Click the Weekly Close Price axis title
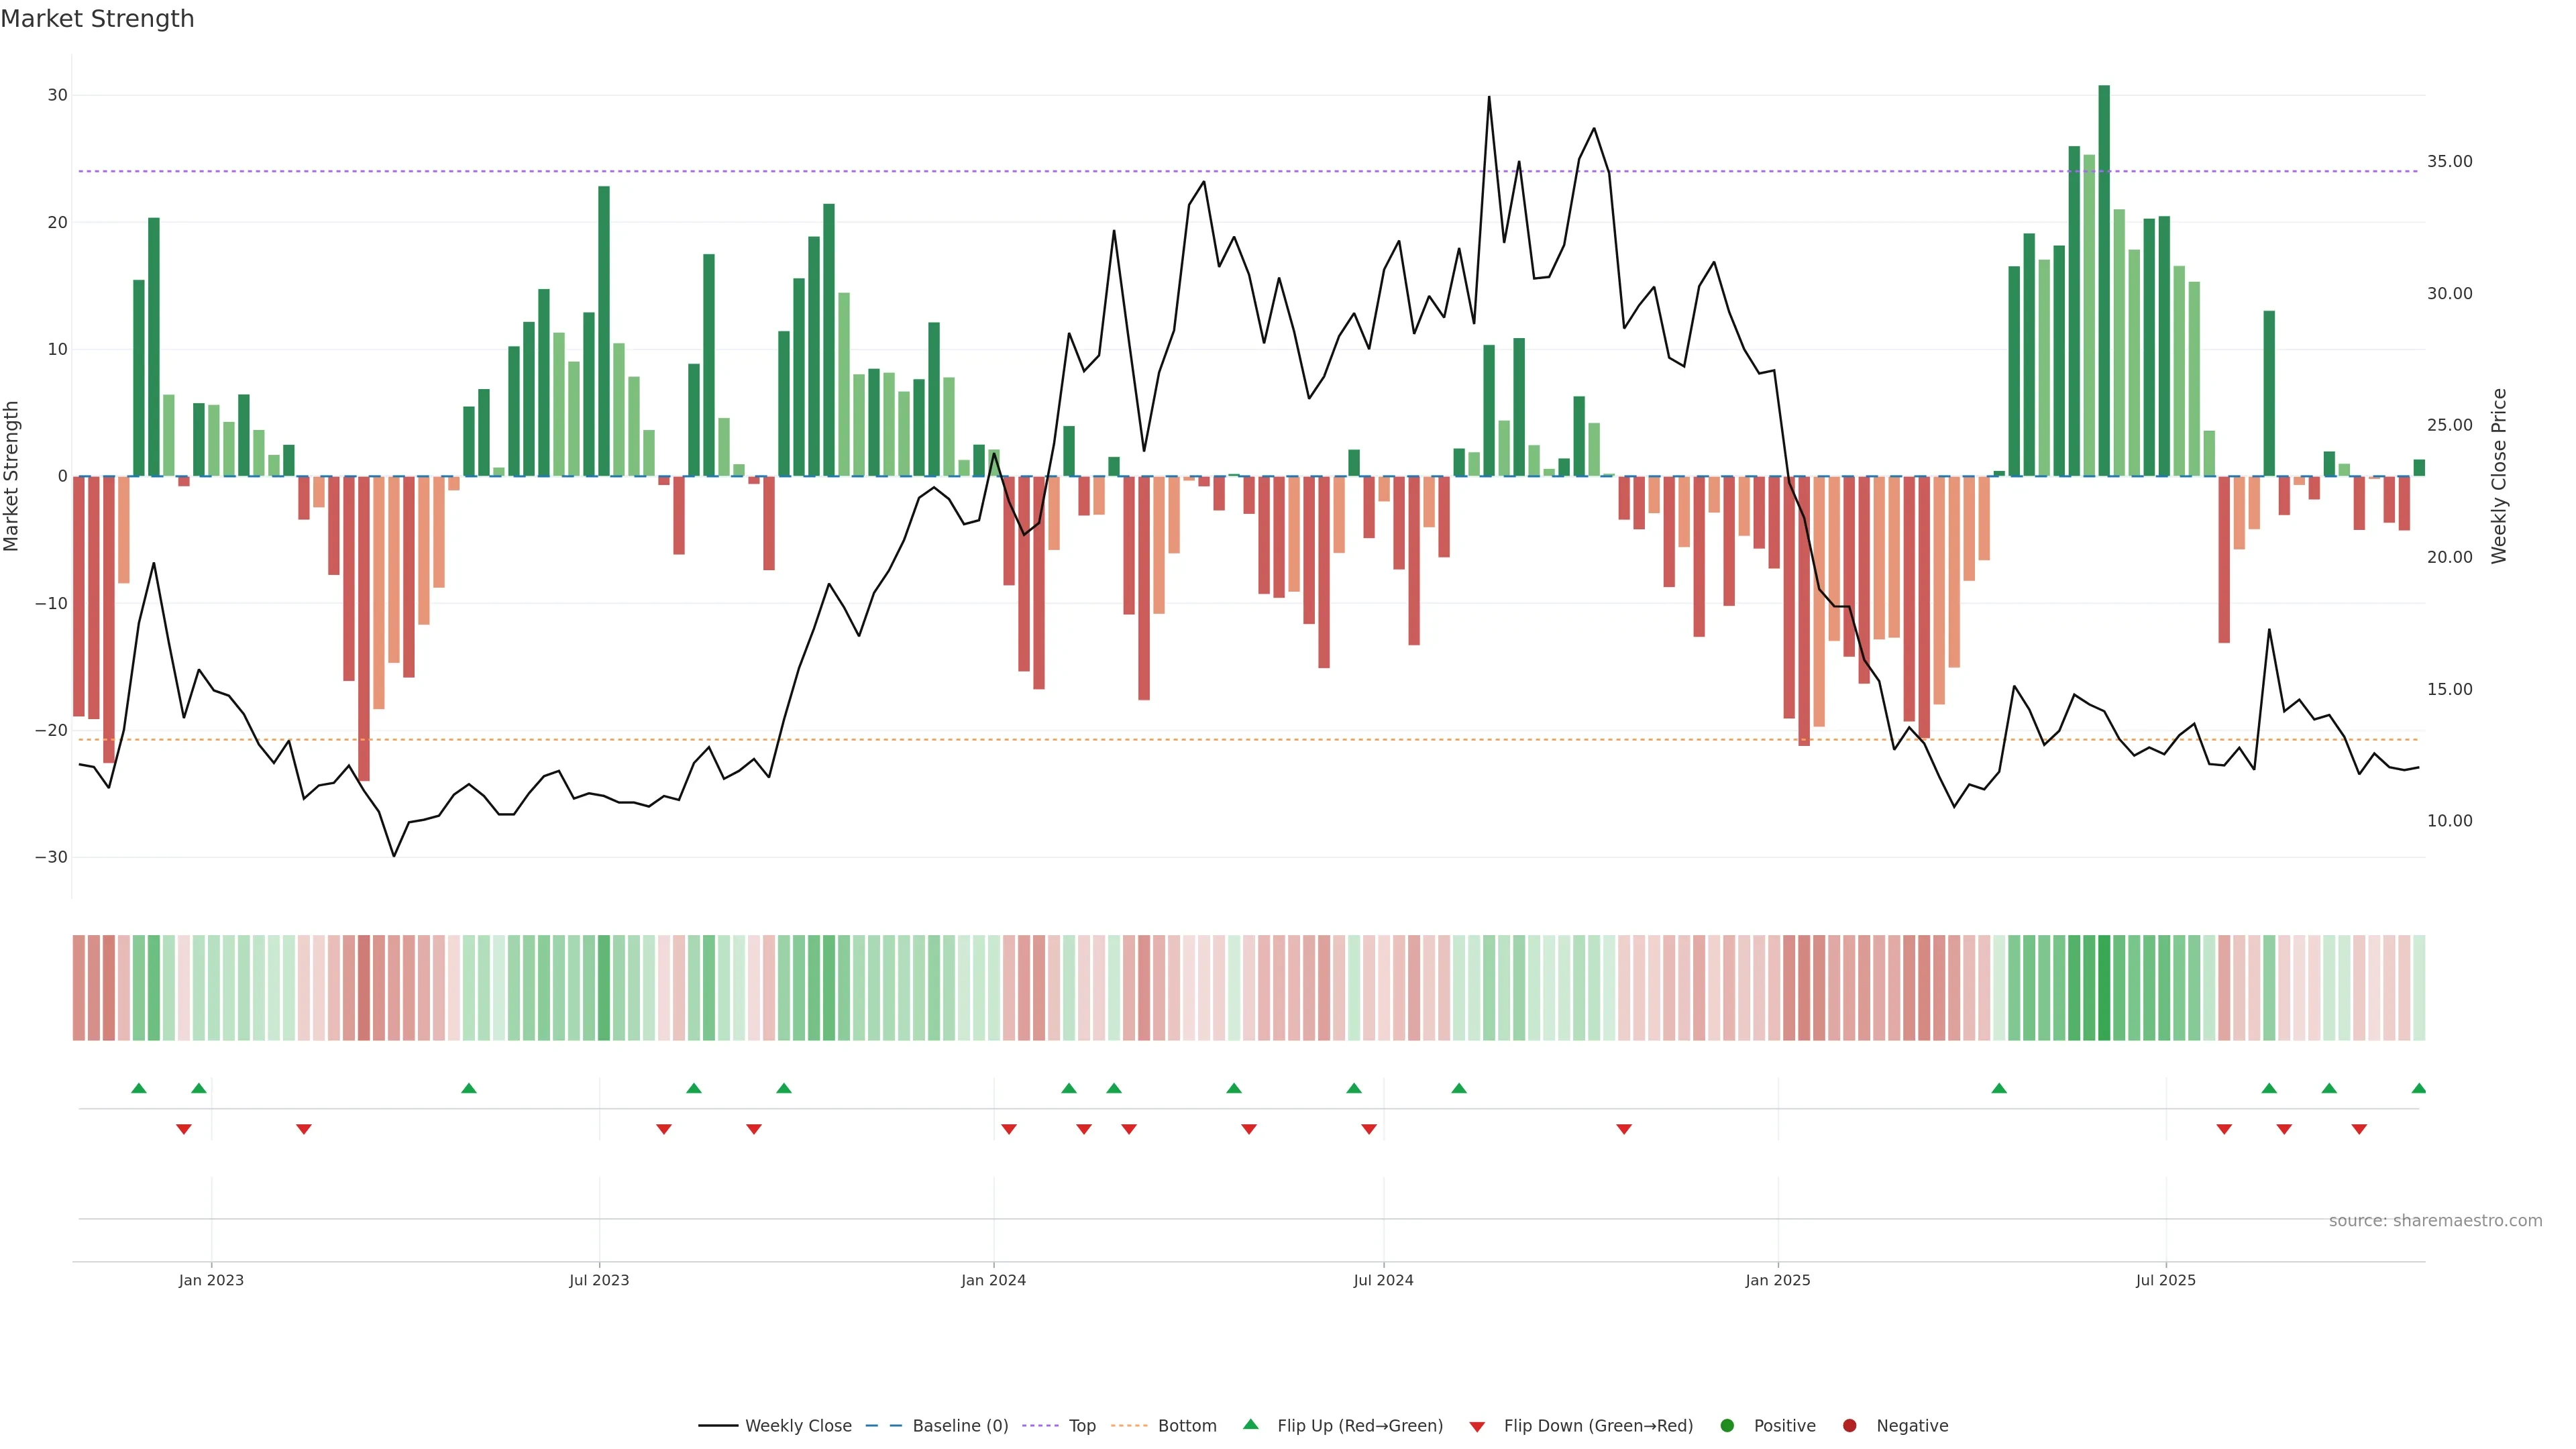2576x1449 pixels. click(2499, 476)
